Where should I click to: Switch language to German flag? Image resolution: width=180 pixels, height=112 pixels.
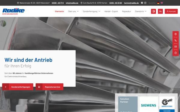click(158, 3)
